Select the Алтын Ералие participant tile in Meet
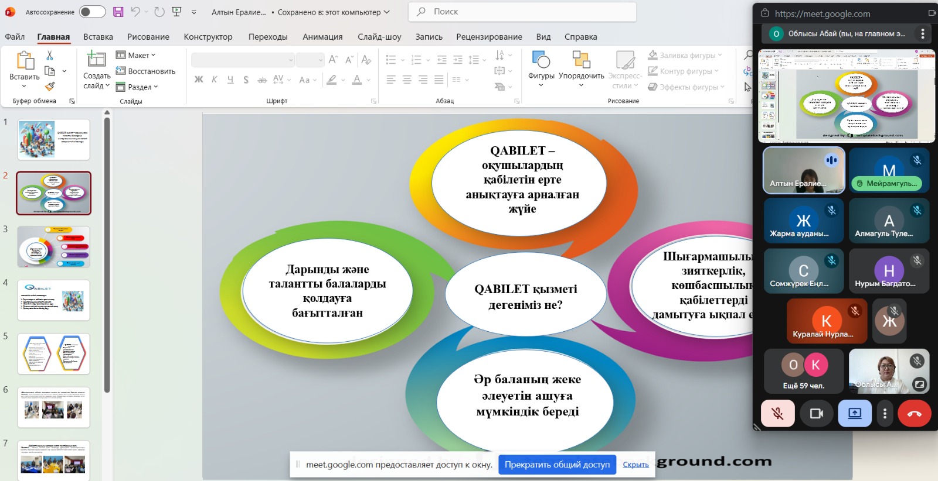This screenshot has width=938, height=481. (804, 170)
